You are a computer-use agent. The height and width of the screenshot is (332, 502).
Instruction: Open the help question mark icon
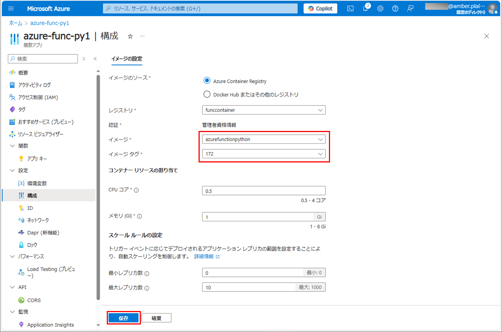click(395, 9)
